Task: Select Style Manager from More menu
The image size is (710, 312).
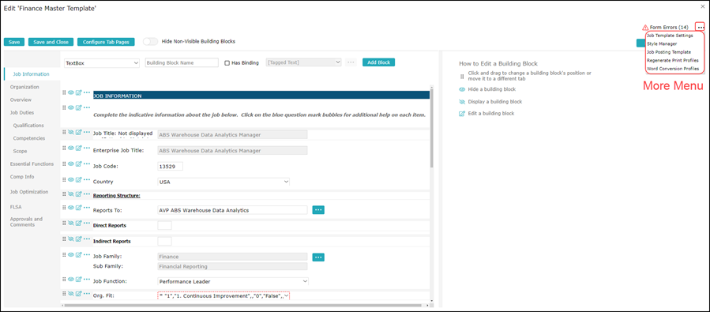Action: 662,44
